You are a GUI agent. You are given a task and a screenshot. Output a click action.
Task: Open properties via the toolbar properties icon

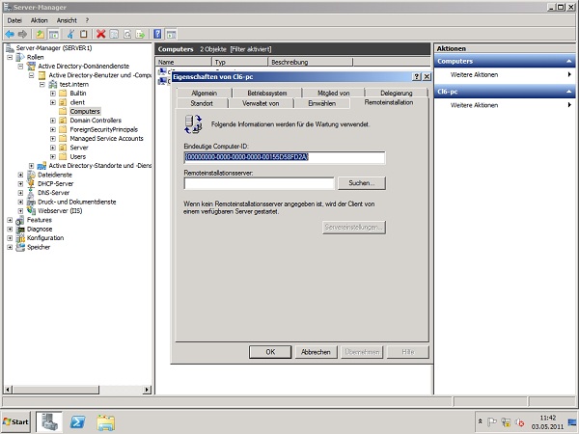[114, 35]
